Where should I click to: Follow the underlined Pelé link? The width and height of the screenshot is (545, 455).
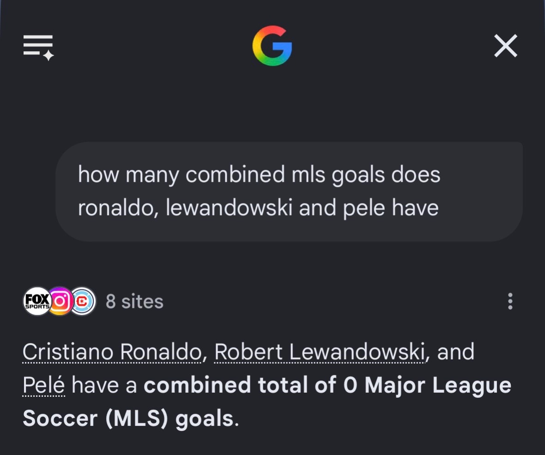click(x=44, y=385)
